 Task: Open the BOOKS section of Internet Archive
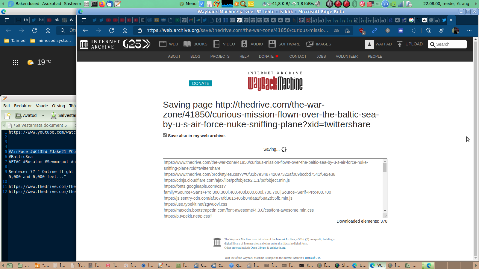195,44
